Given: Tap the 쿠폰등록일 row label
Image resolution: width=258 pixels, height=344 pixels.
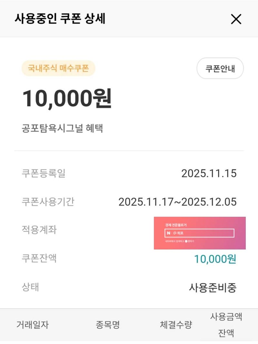Looking at the screenshot, I should [x=44, y=174].
